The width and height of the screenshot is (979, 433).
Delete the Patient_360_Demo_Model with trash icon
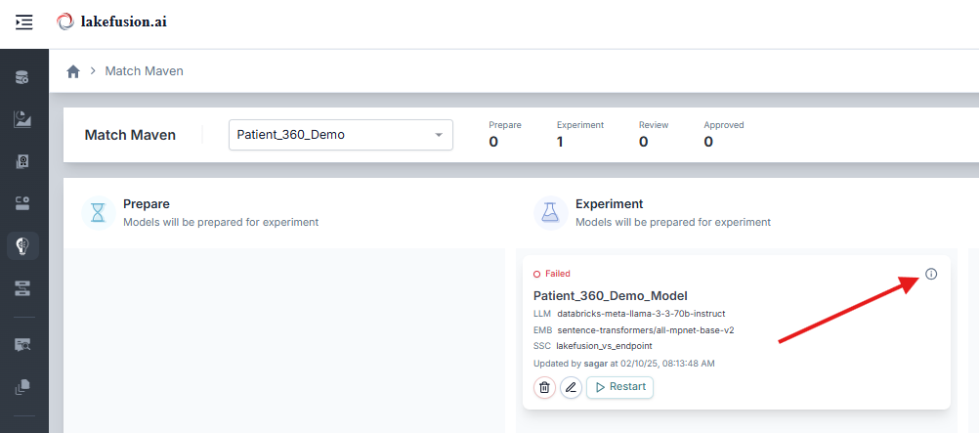[544, 387]
